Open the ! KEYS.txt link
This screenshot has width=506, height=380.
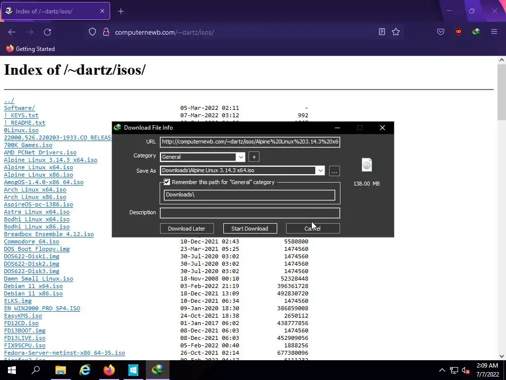pyautogui.click(x=21, y=115)
